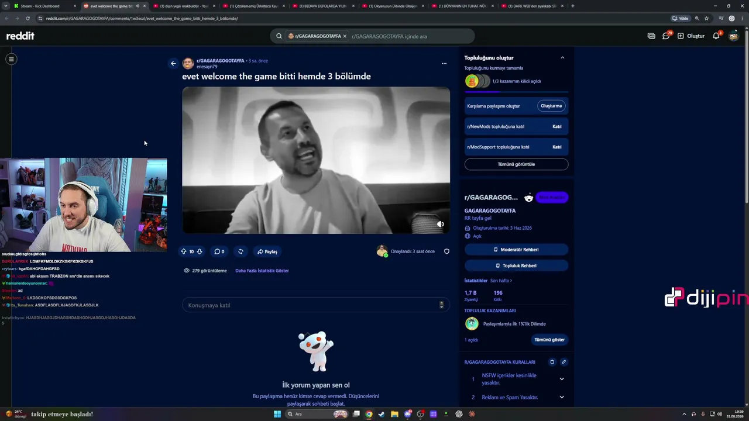
Task: Click the Chrome address bar URL
Action: pos(142,18)
